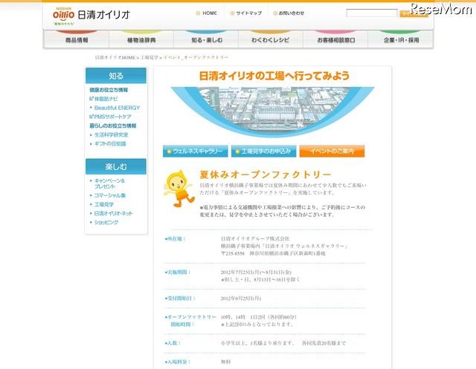This screenshot has width=476, height=369.
Task: Open ギフトの豆知識 sidebar link
Action: point(110,143)
